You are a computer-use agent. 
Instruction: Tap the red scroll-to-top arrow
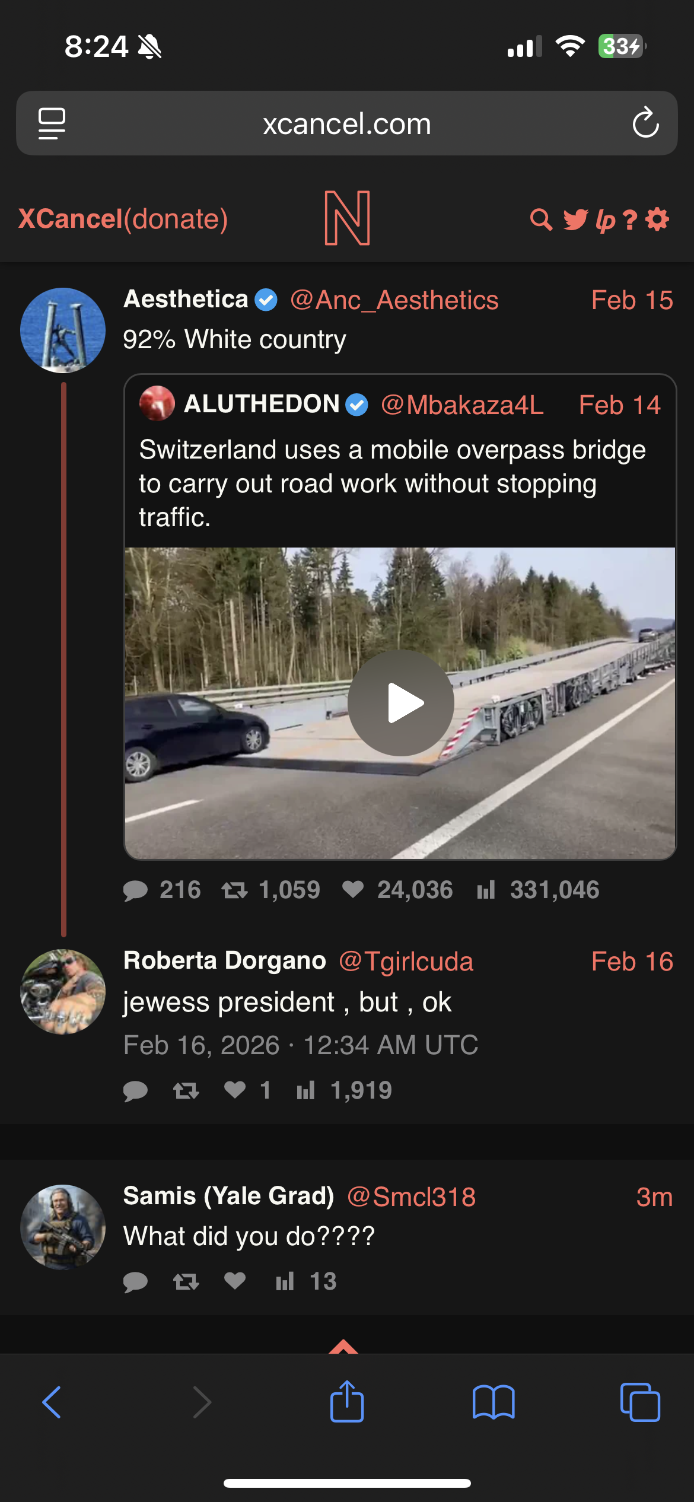343,1347
